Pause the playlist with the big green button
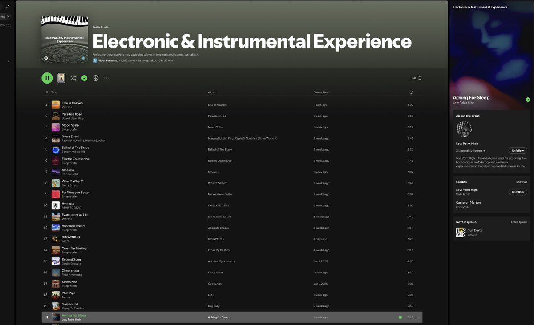 pos(47,78)
